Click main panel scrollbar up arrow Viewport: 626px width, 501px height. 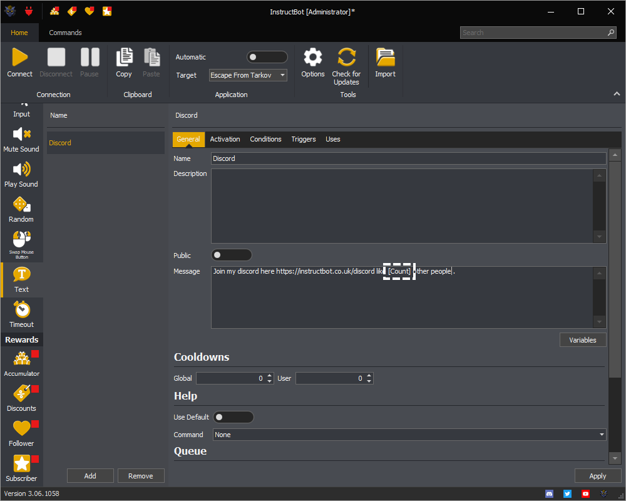click(x=615, y=155)
